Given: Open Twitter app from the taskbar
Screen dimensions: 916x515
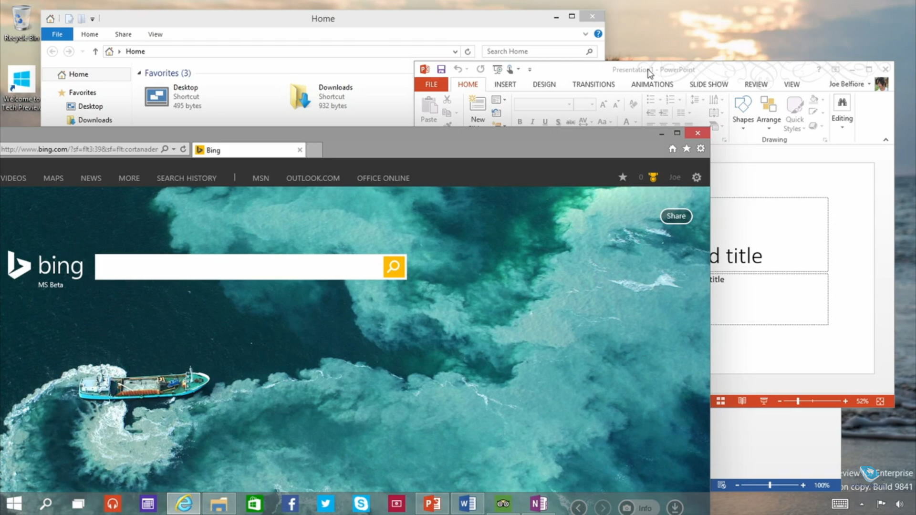Looking at the screenshot, I should (x=326, y=504).
